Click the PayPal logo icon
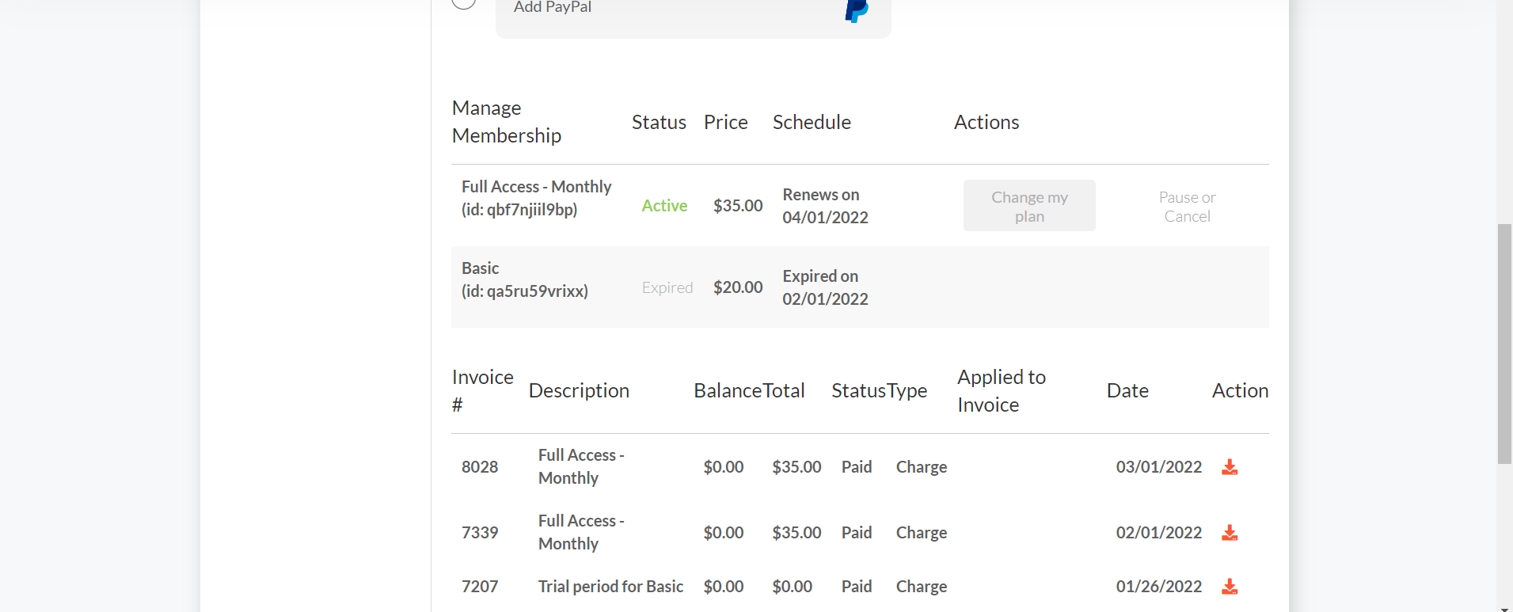This screenshot has width=1513, height=612. pos(856,10)
